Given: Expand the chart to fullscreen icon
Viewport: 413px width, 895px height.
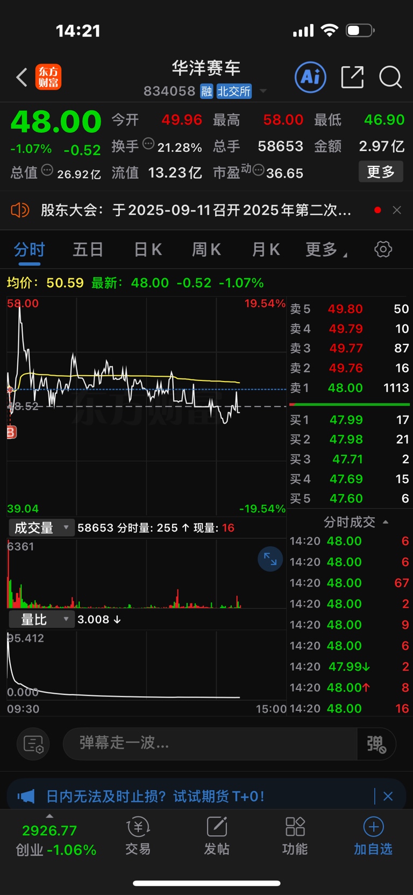Looking at the screenshot, I should (270, 559).
